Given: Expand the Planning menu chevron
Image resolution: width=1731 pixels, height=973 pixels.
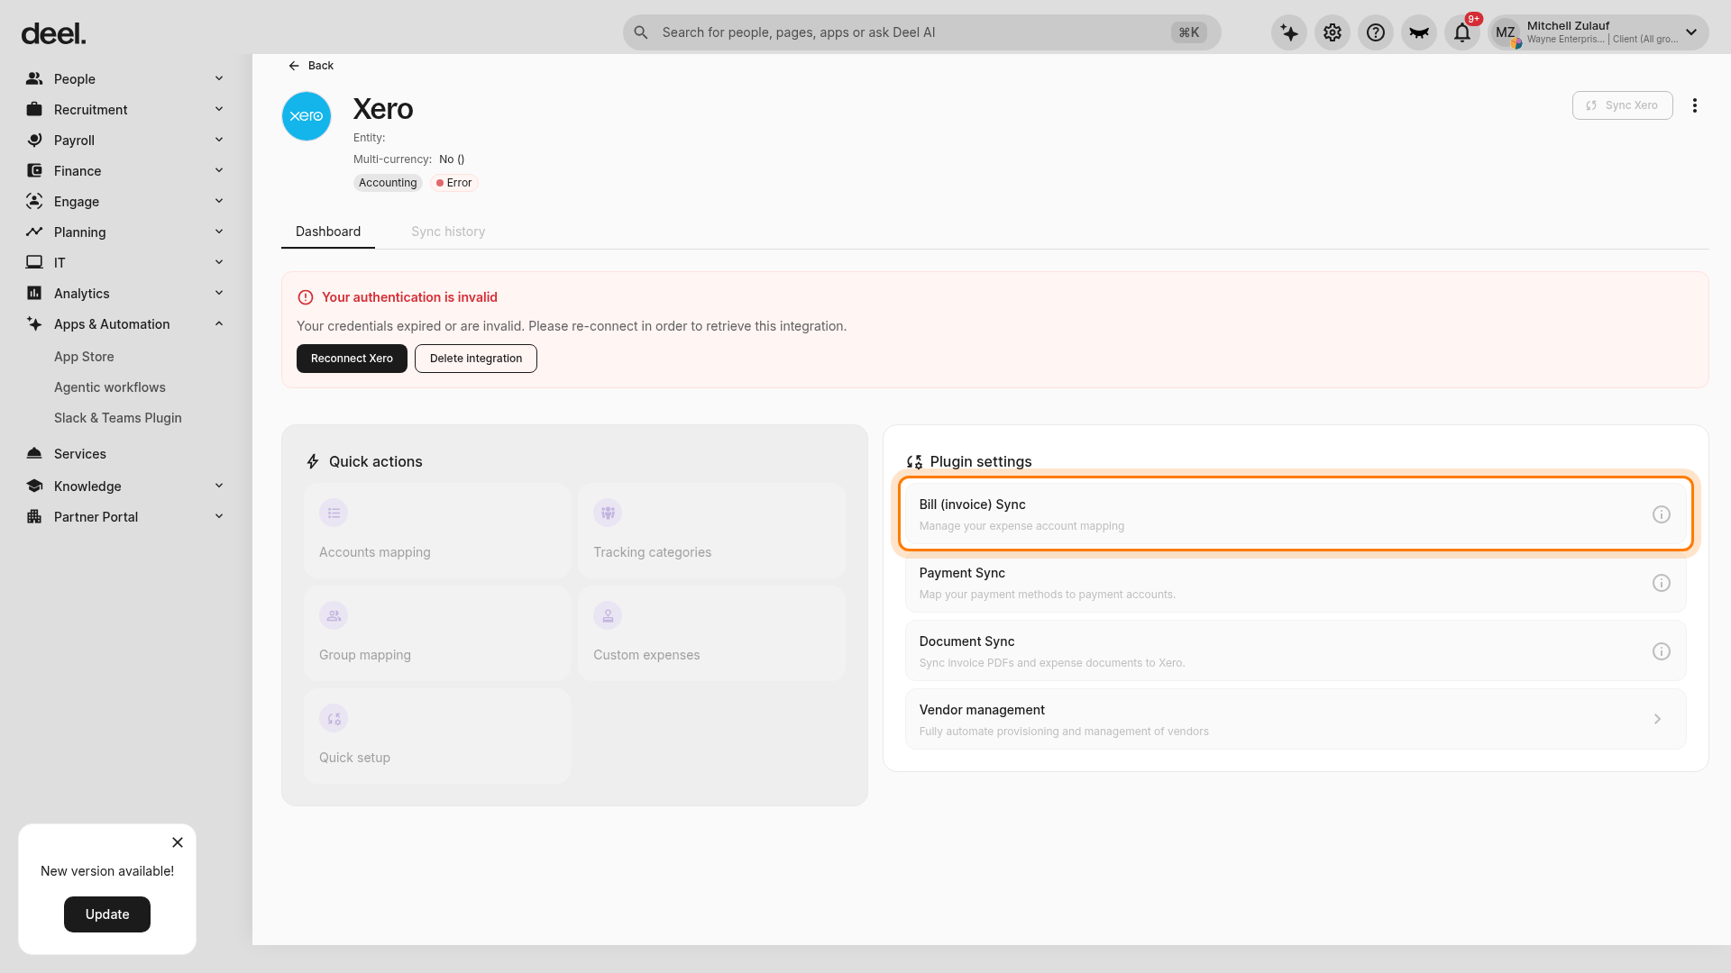Looking at the screenshot, I should click(x=219, y=232).
